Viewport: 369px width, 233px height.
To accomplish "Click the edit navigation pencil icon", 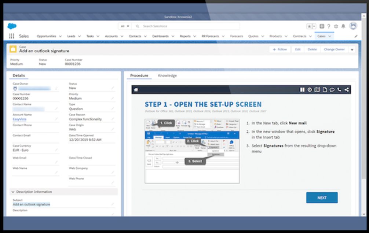I will click(356, 36).
